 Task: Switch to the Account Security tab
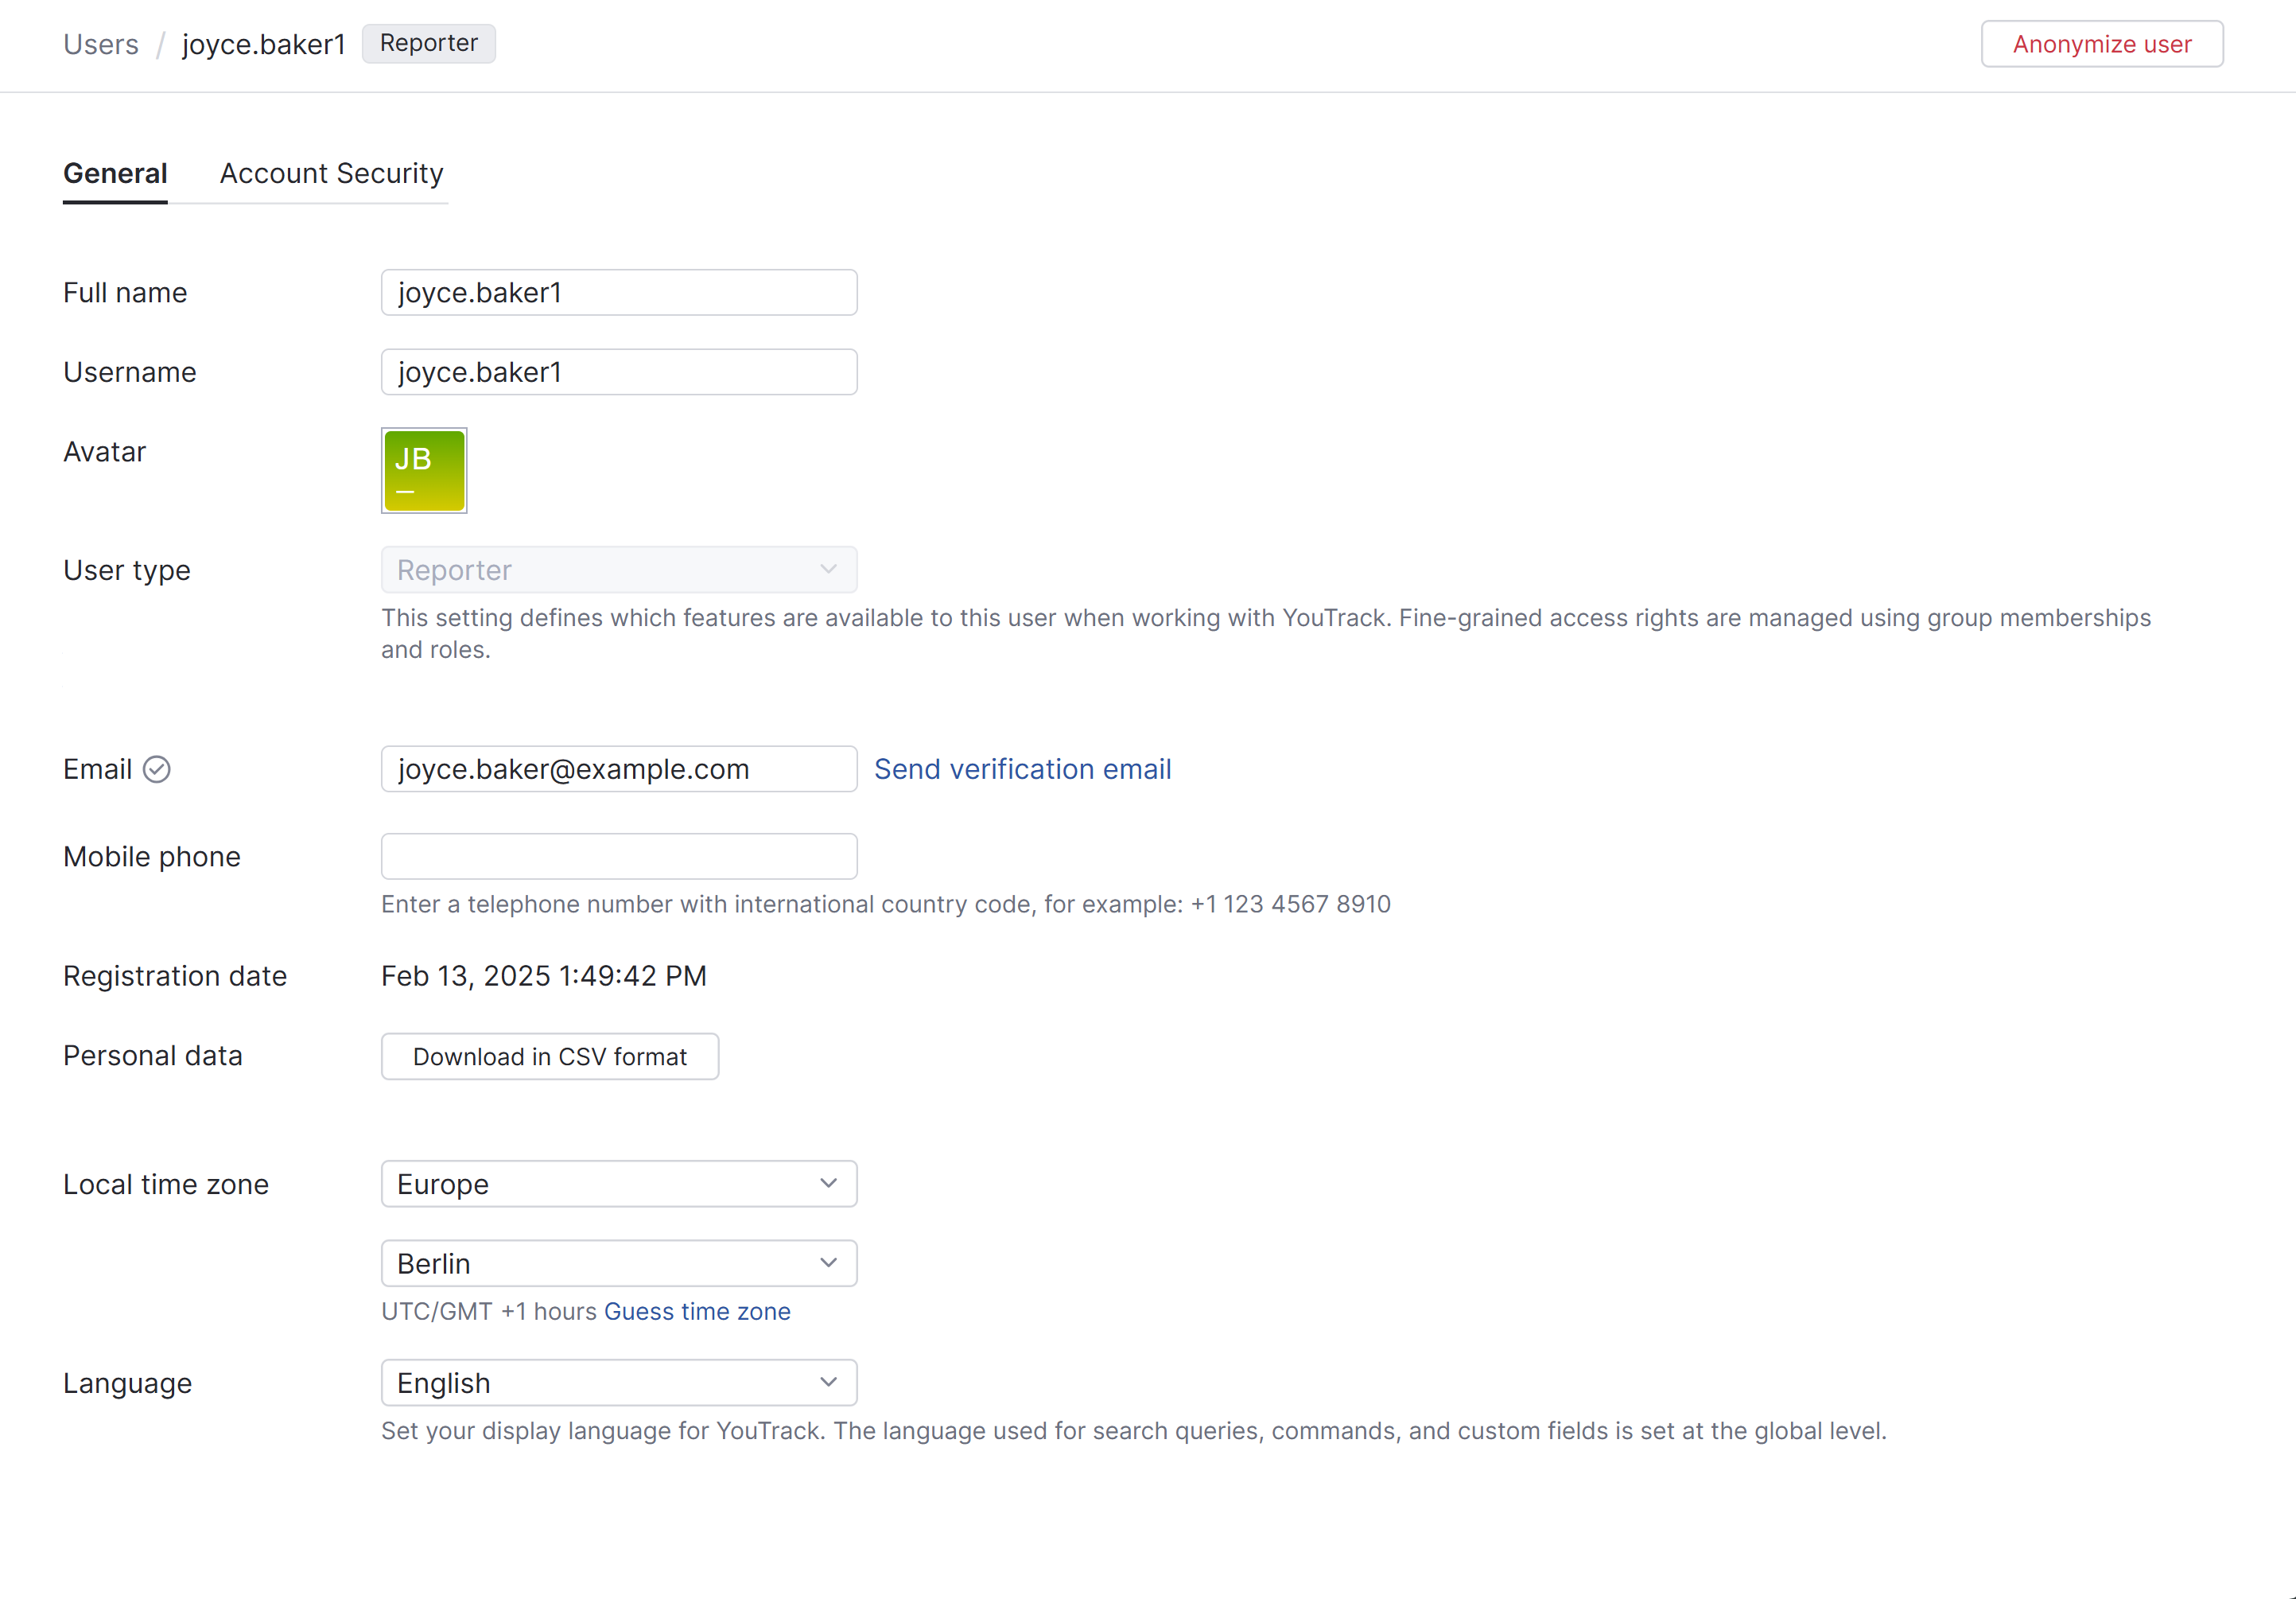coord(331,173)
